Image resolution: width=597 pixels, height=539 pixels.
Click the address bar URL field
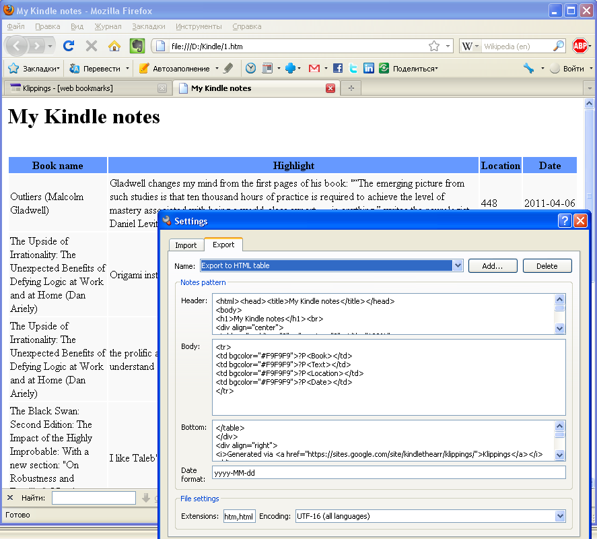pos(297,46)
